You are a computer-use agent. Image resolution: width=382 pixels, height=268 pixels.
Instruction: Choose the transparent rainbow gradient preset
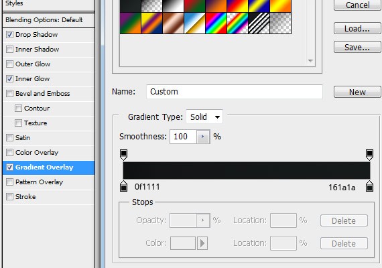237,23
